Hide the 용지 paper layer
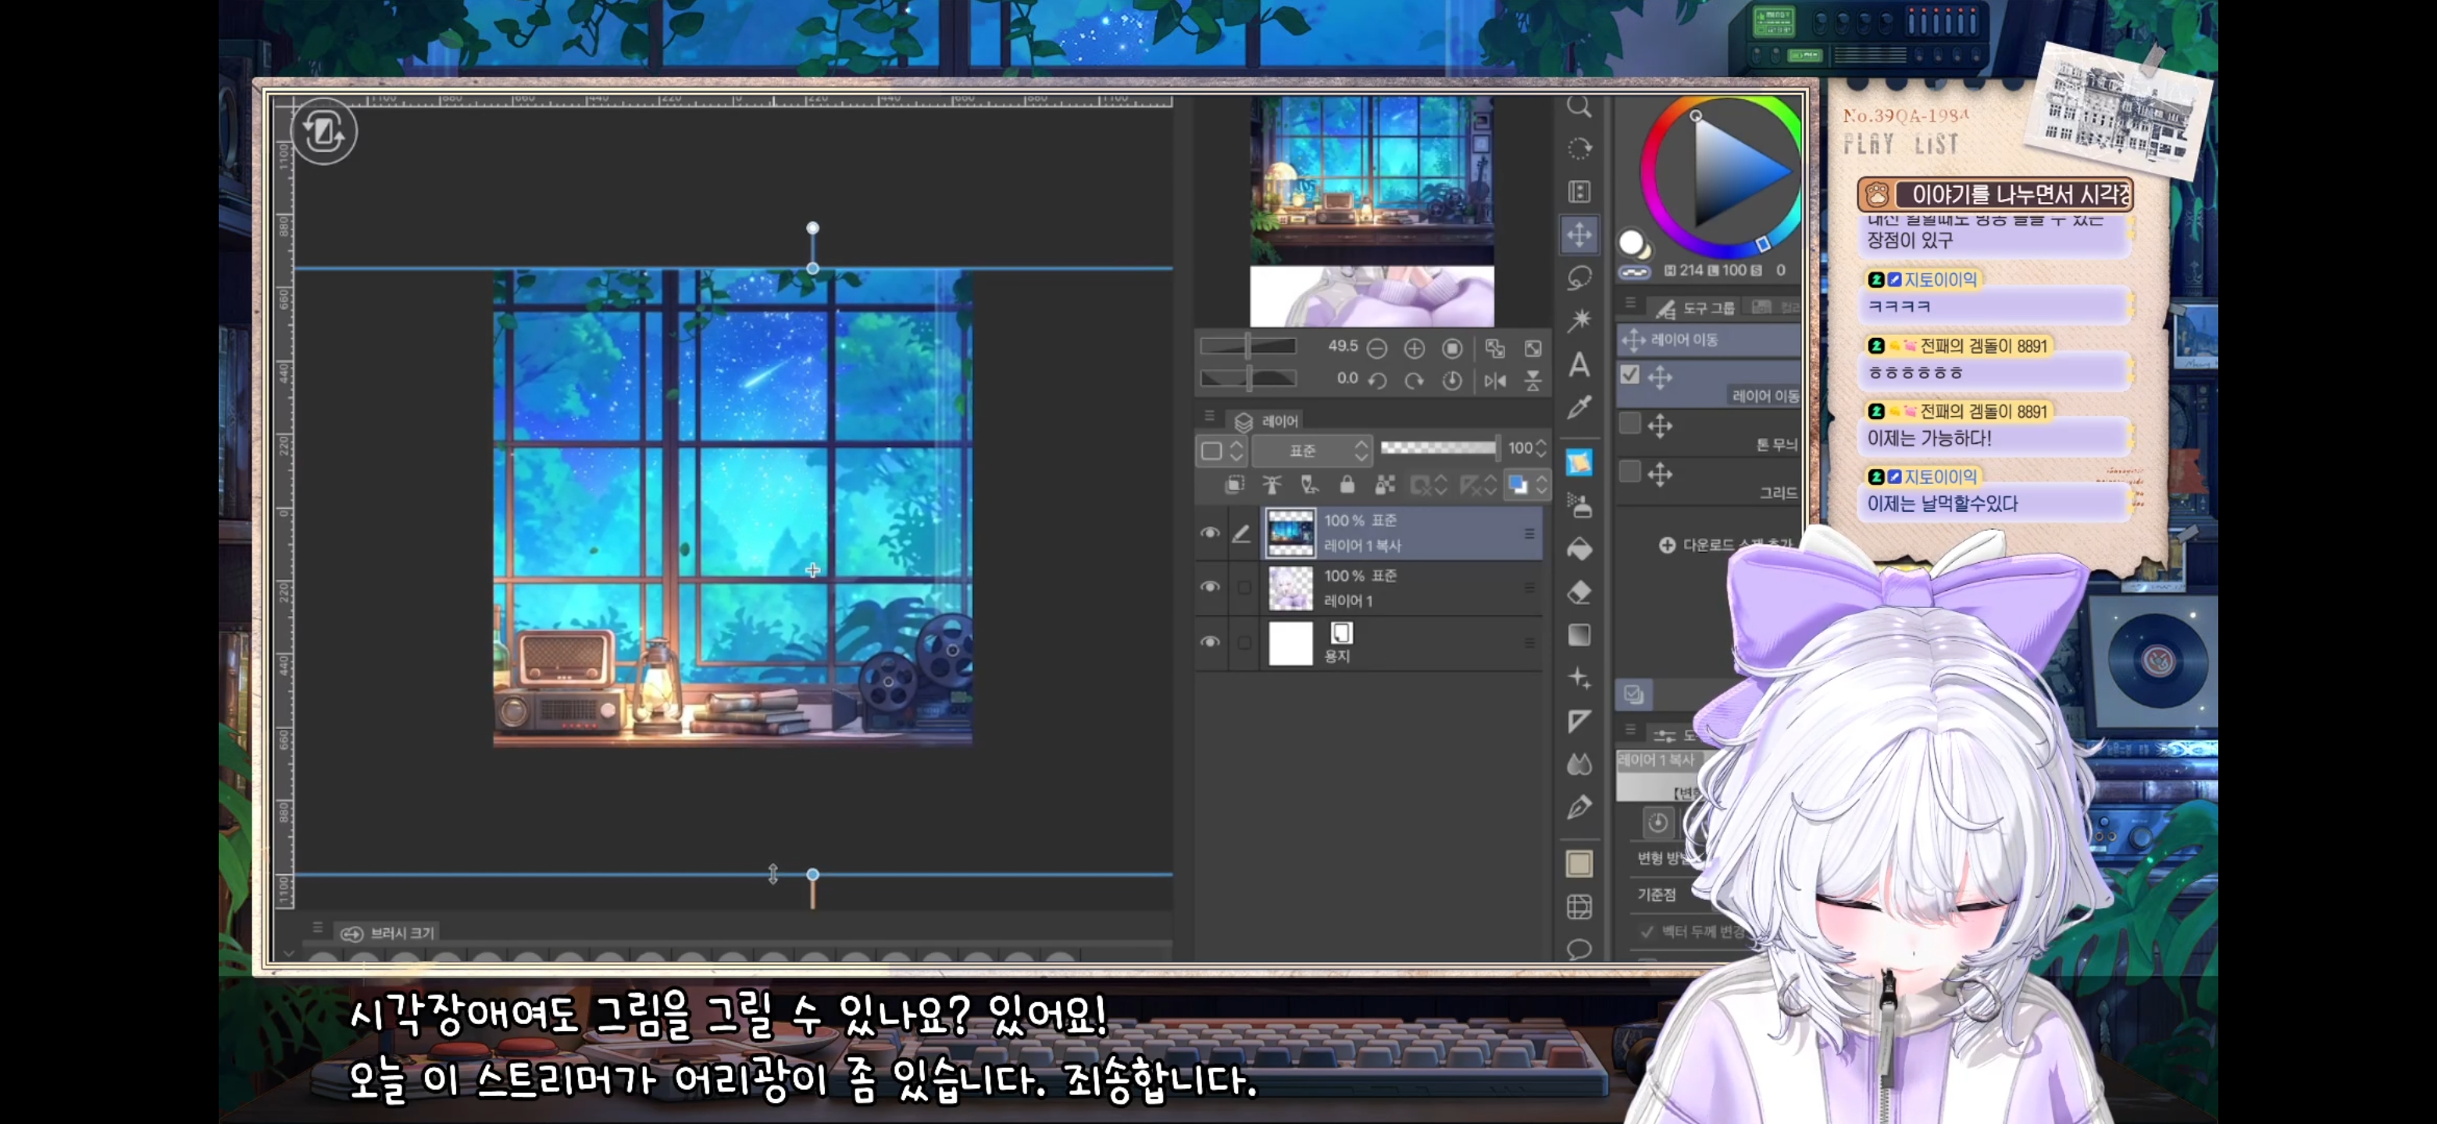Viewport: 2437px width, 1124px height. coord(1210,642)
